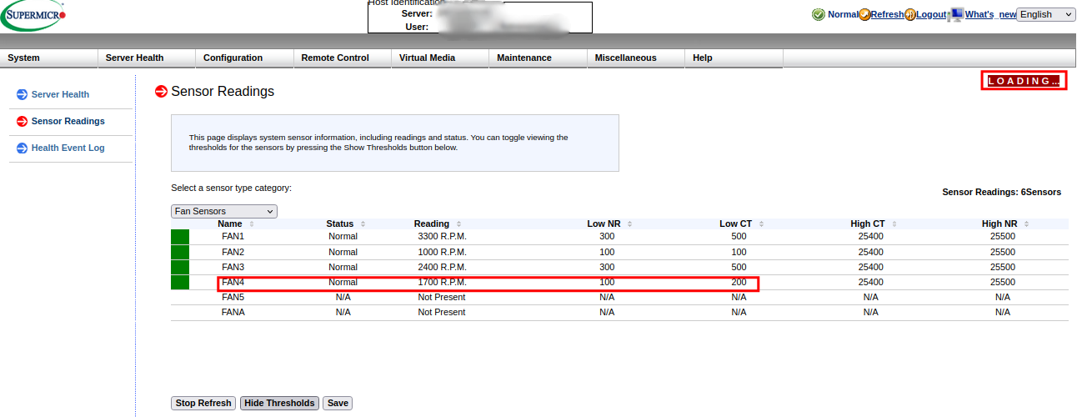Select the FAN1 name cell
The image size is (1077, 417).
233,237
